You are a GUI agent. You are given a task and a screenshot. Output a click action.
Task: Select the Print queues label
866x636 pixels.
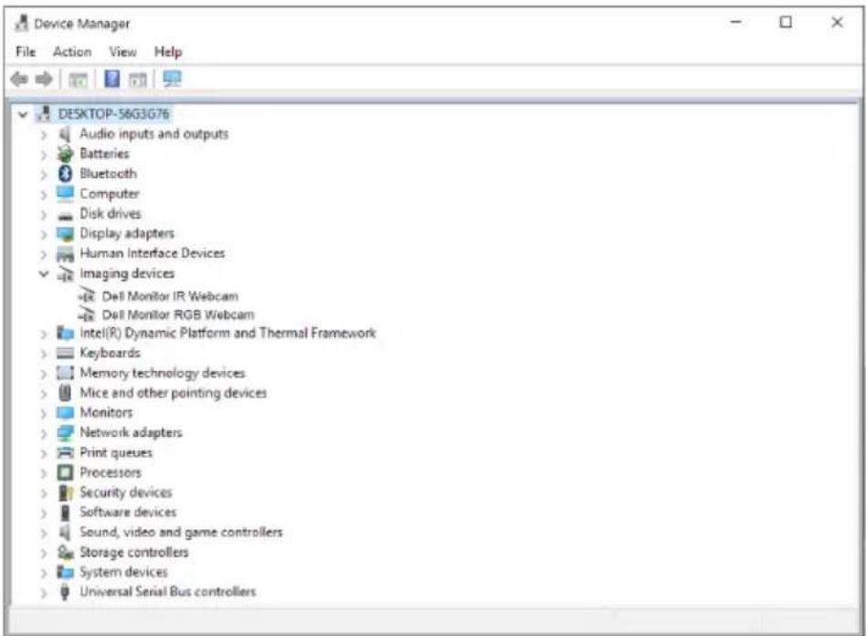(116, 452)
